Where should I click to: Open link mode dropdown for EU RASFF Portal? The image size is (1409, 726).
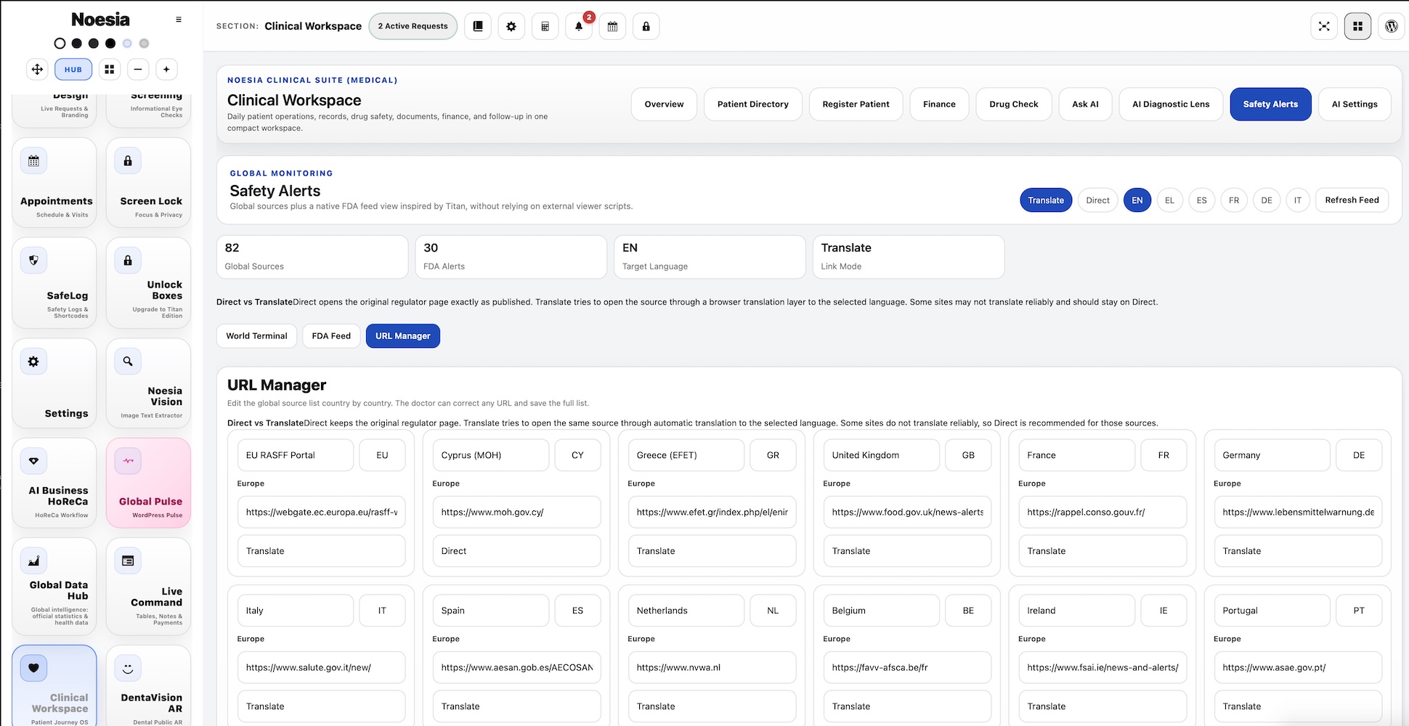[321, 551]
